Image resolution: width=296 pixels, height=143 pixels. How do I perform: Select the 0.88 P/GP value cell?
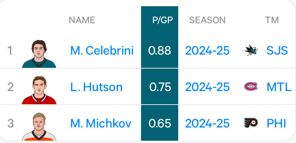click(x=160, y=51)
